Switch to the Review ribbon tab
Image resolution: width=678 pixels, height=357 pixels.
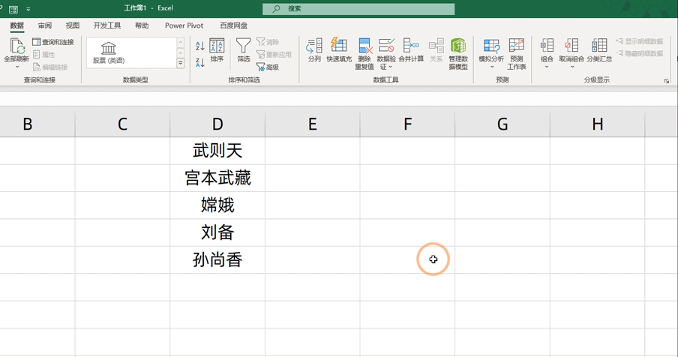(x=45, y=25)
